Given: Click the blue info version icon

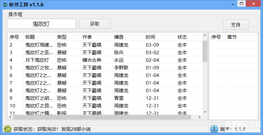Looking at the screenshot, I should pyautogui.click(x=214, y=129).
